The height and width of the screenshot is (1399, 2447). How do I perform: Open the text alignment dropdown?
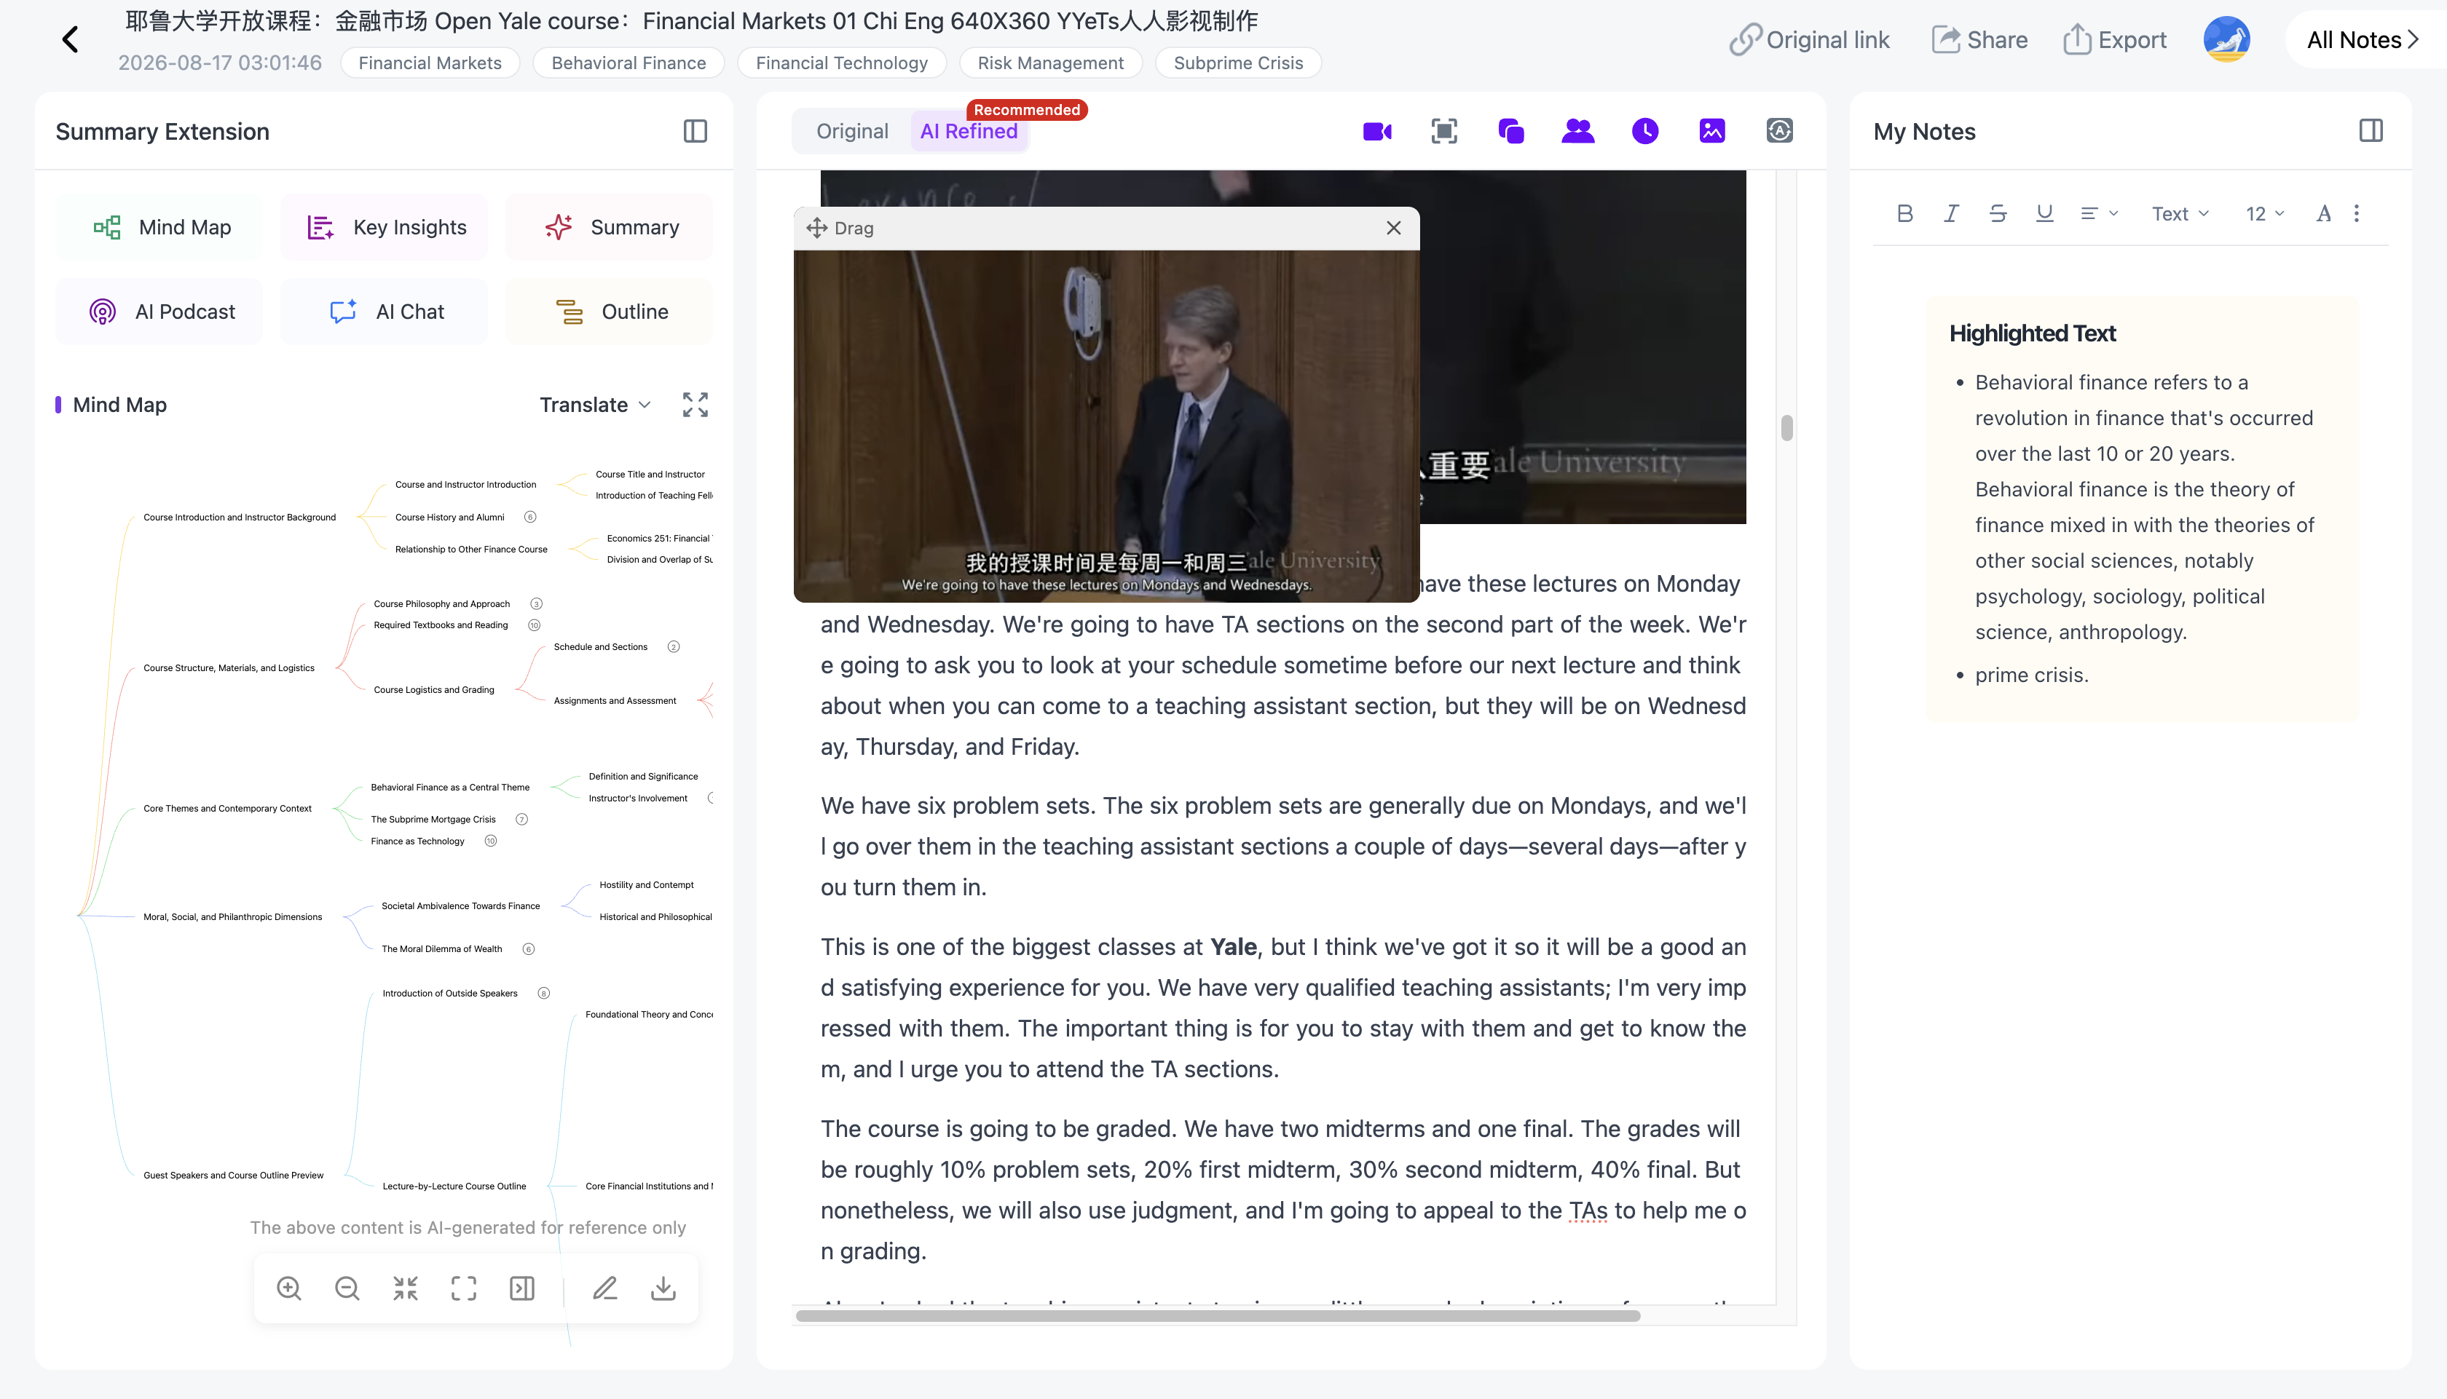(2099, 213)
